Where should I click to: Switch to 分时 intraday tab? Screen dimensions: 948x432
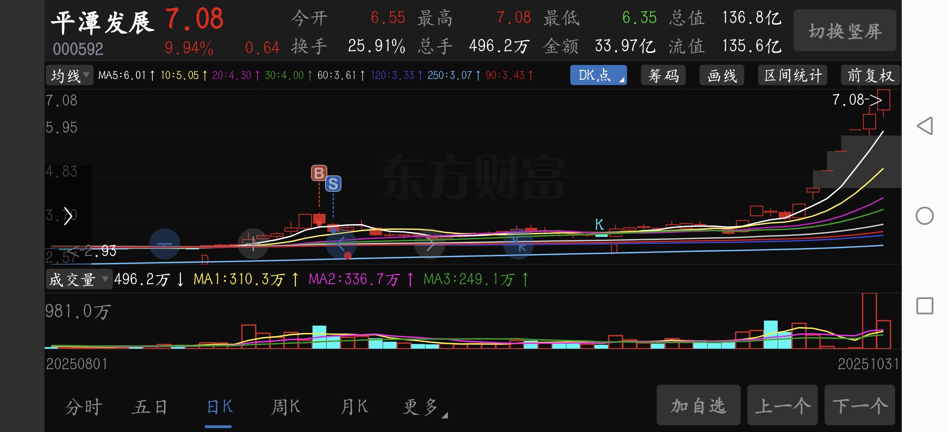(x=84, y=407)
